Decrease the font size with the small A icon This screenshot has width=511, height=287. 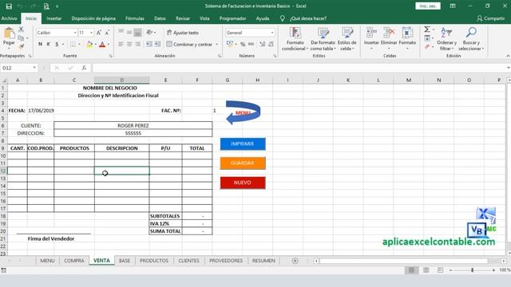click(x=107, y=33)
